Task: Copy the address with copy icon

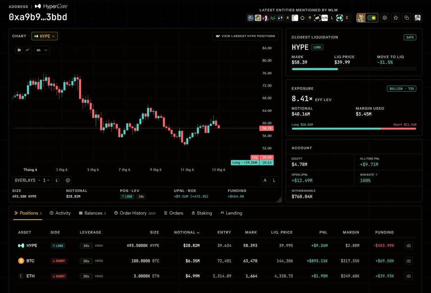Action: point(407,18)
